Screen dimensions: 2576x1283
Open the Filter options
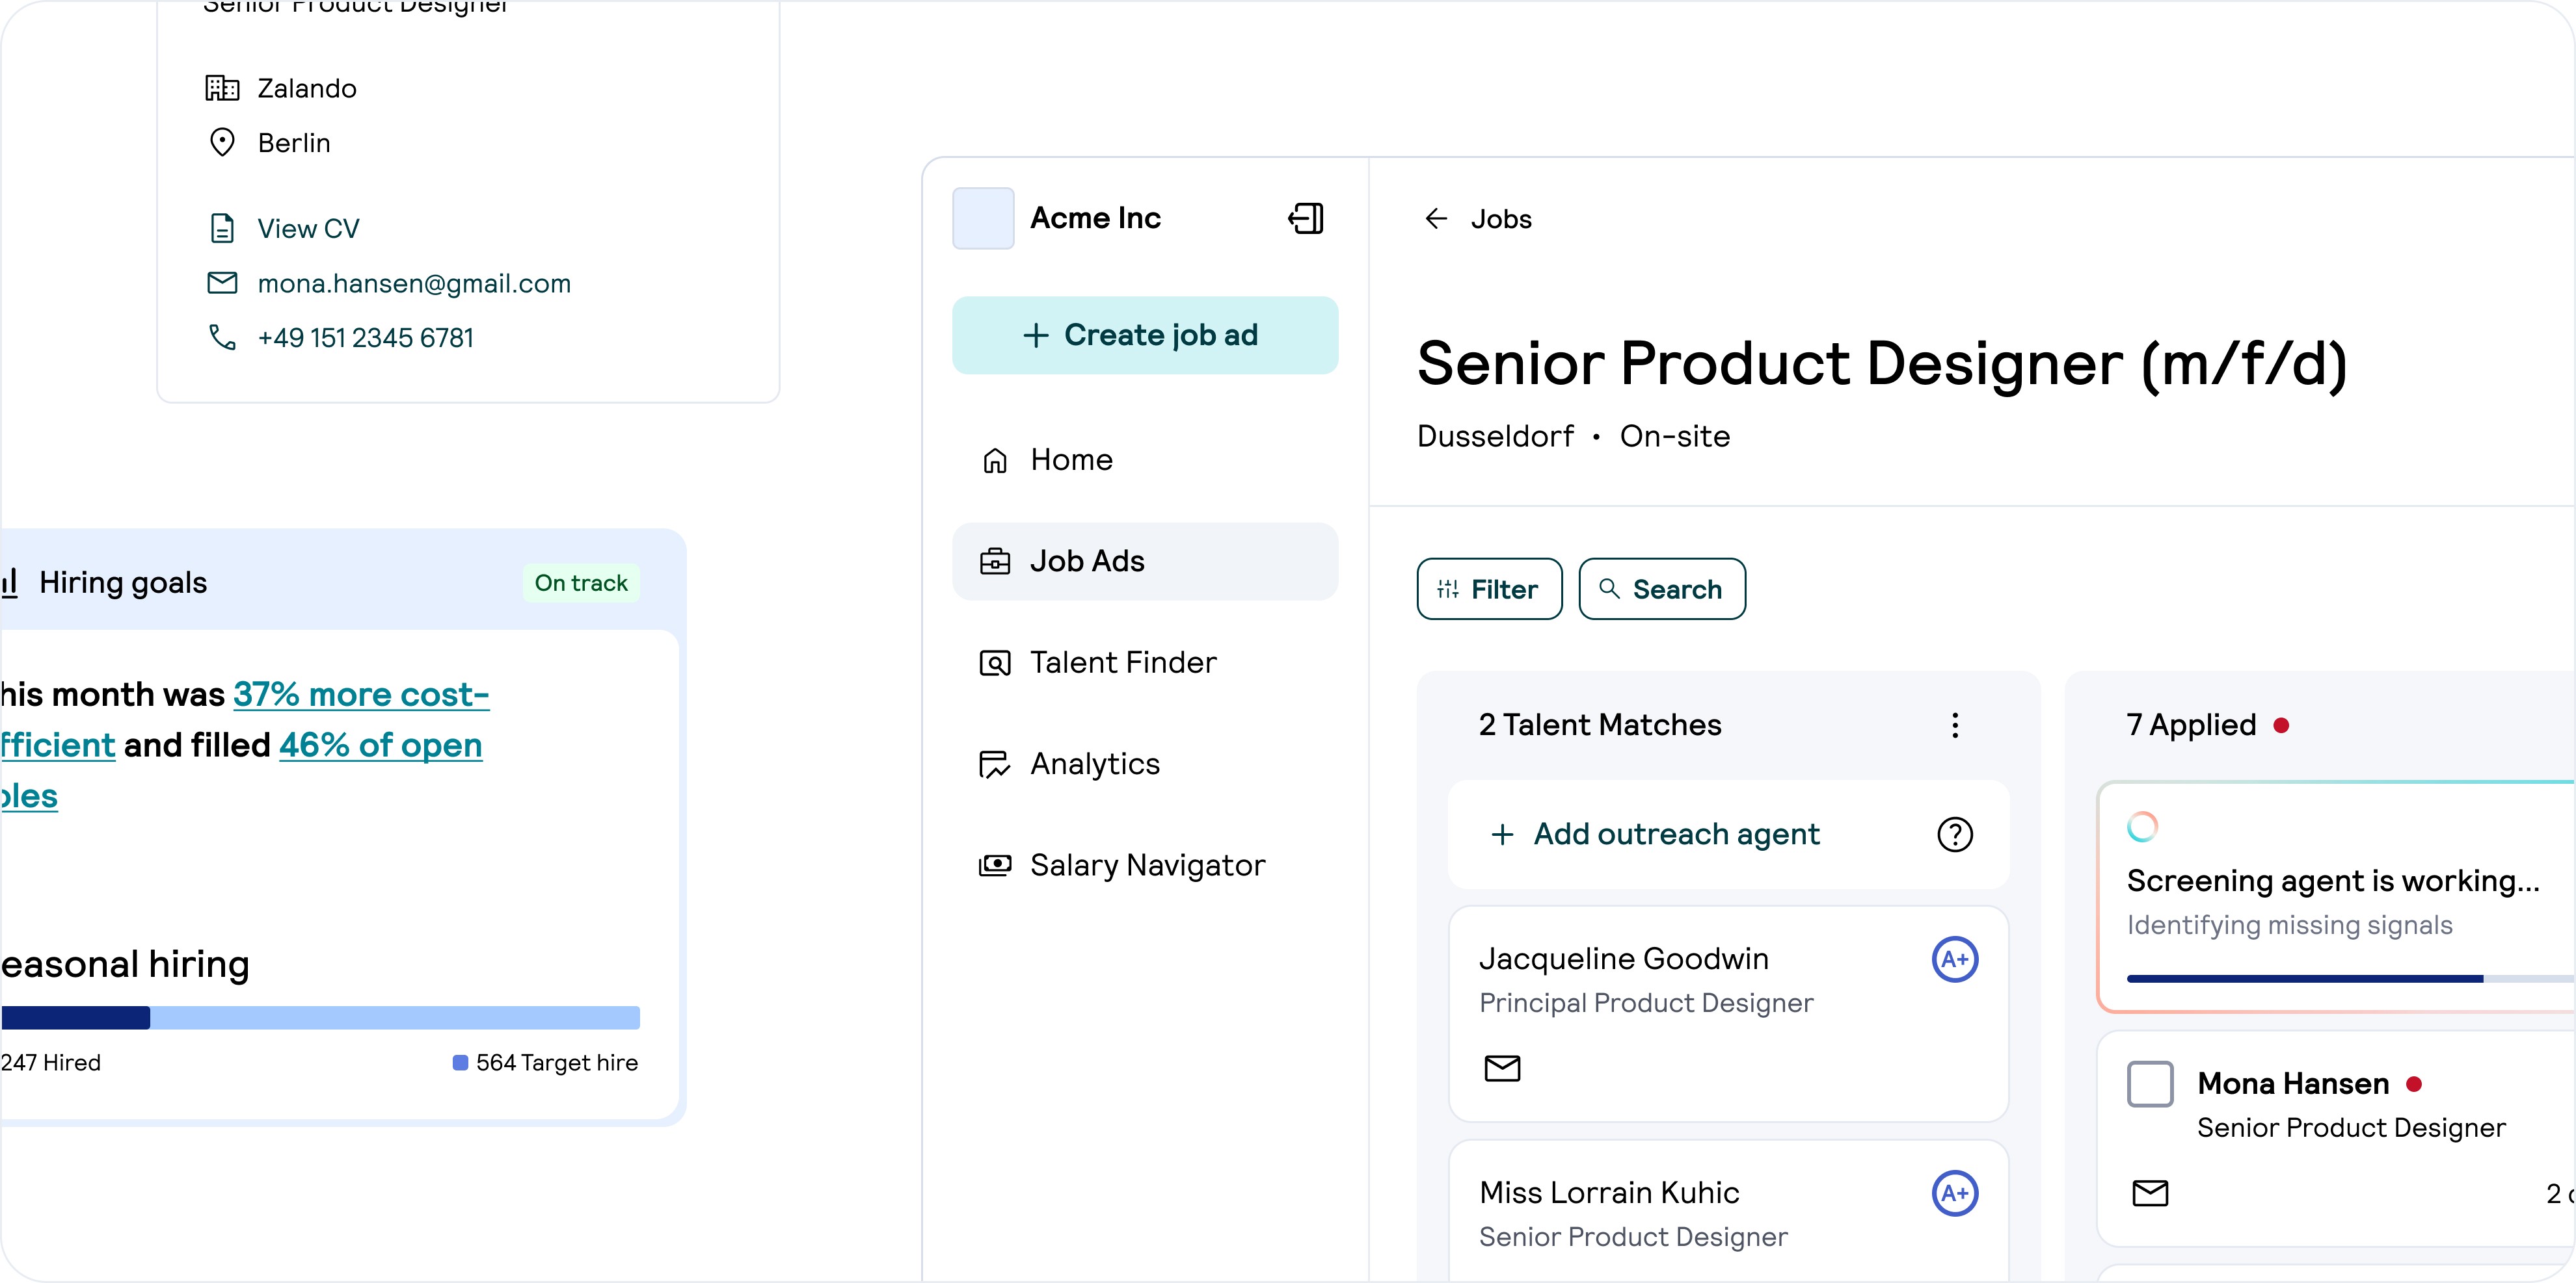(x=1488, y=590)
